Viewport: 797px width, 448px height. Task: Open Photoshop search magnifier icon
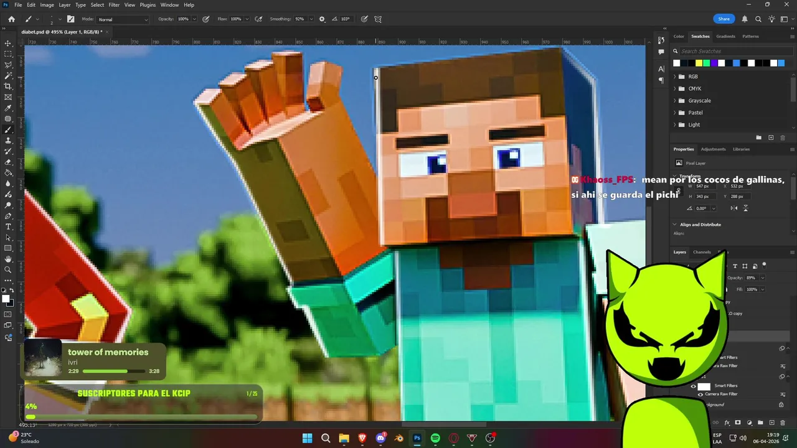758,19
